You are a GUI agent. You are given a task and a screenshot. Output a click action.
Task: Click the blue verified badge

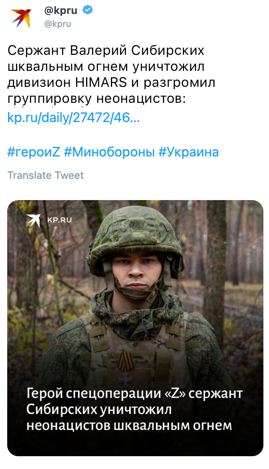[88, 11]
